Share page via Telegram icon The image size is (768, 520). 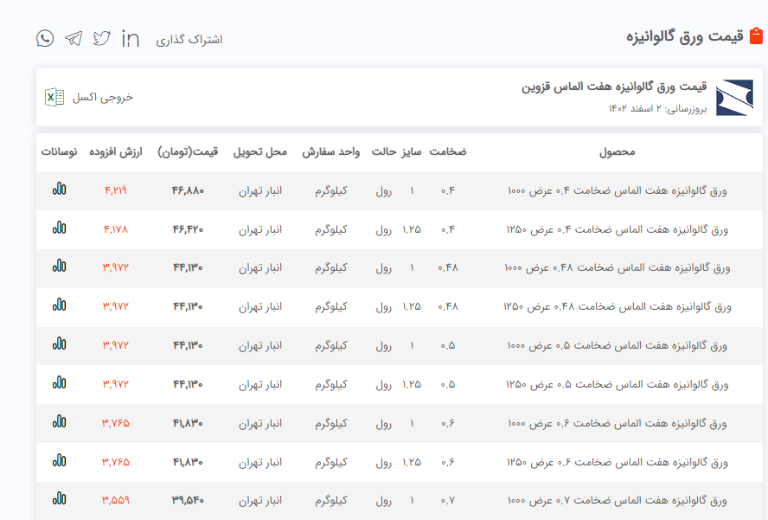click(74, 38)
